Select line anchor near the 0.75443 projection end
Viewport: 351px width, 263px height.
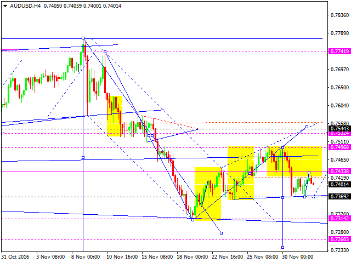(x=307, y=127)
